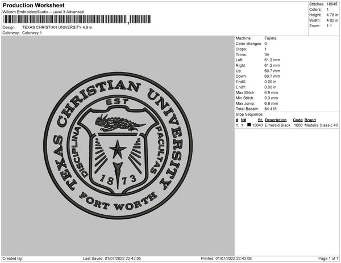The width and height of the screenshot is (341, 263).
Task: Click the Left value '61.2 mm'
Action: [x=272, y=60]
